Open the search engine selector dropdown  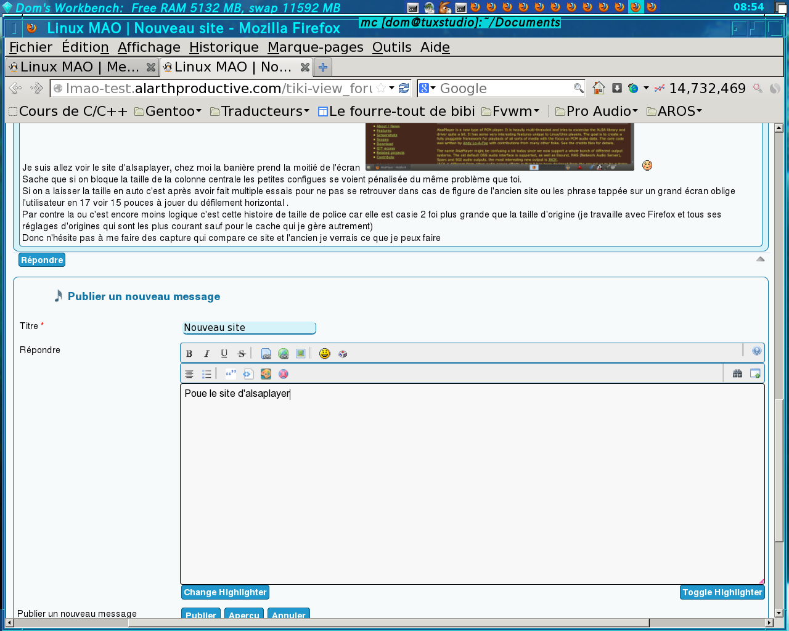[x=427, y=88]
